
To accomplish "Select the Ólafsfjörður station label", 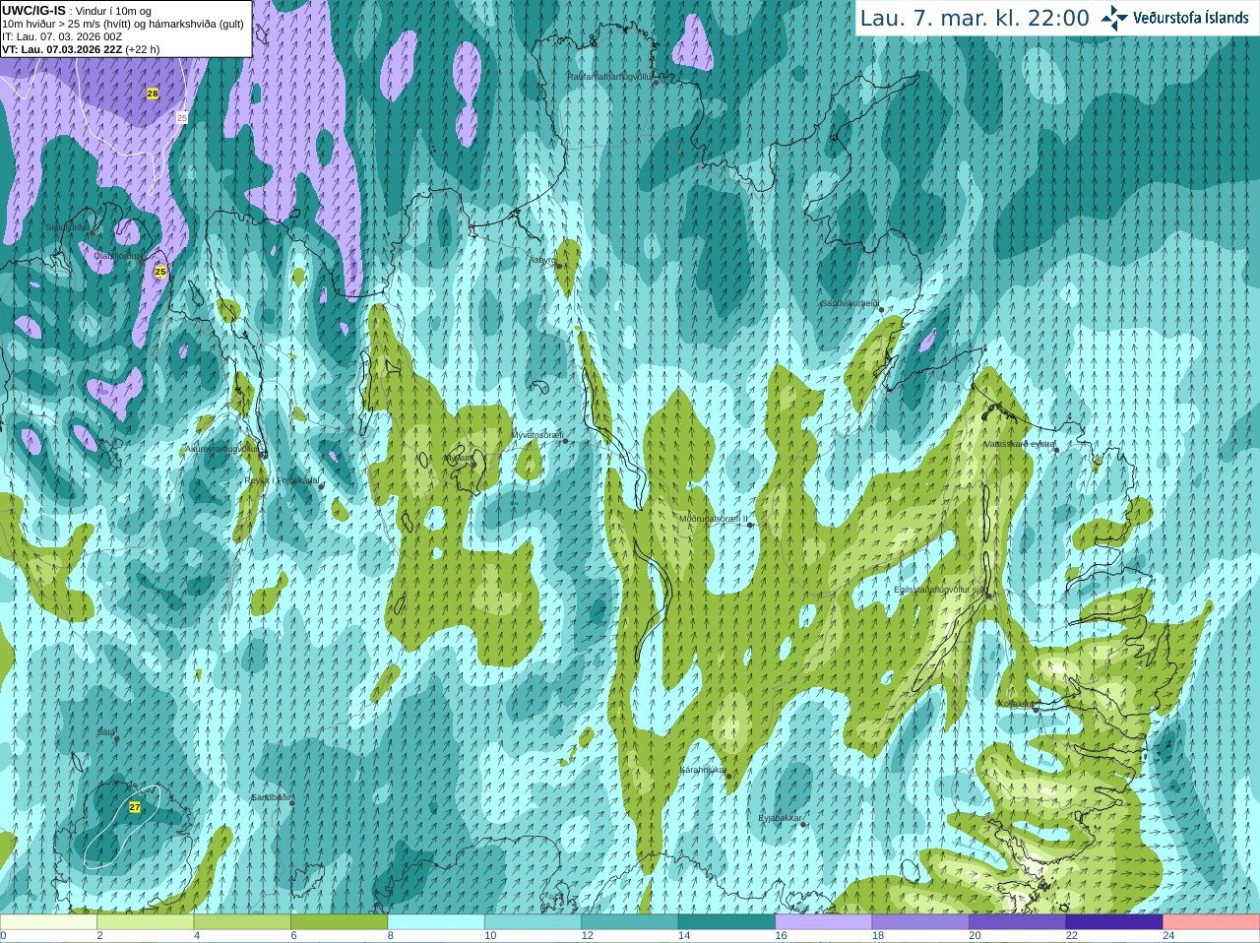I will (x=118, y=255).
